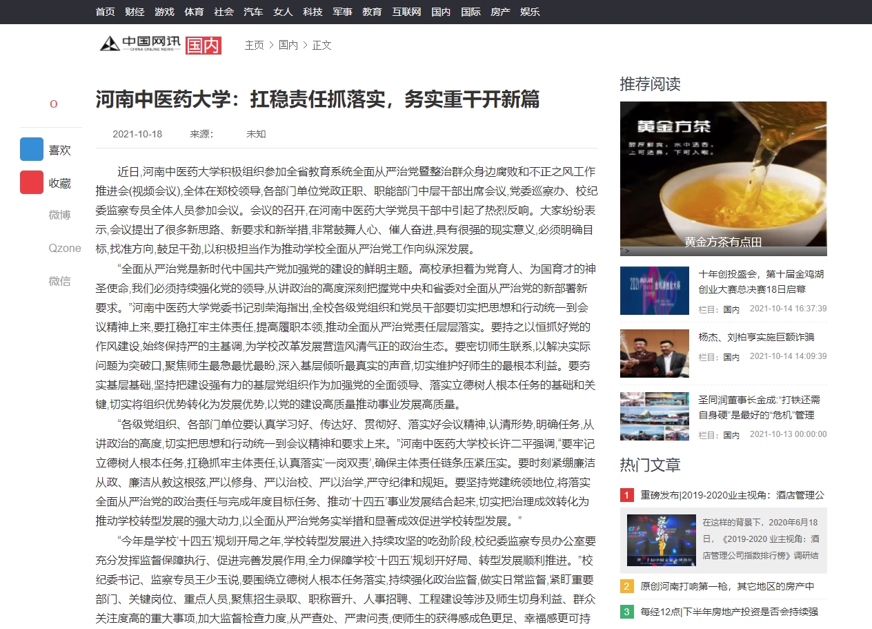Share the article to 微博
The width and height of the screenshot is (872, 629).
pyautogui.click(x=59, y=215)
